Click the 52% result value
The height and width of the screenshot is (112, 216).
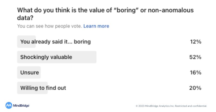[x=195, y=57]
